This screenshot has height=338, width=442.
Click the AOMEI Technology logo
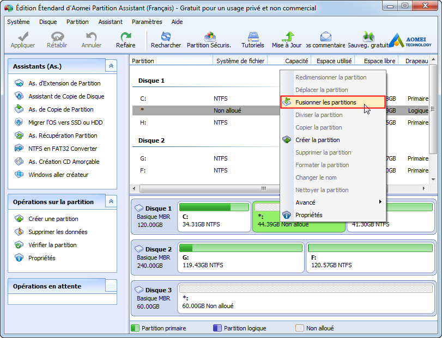pyautogui.click(x=410, y=40)
